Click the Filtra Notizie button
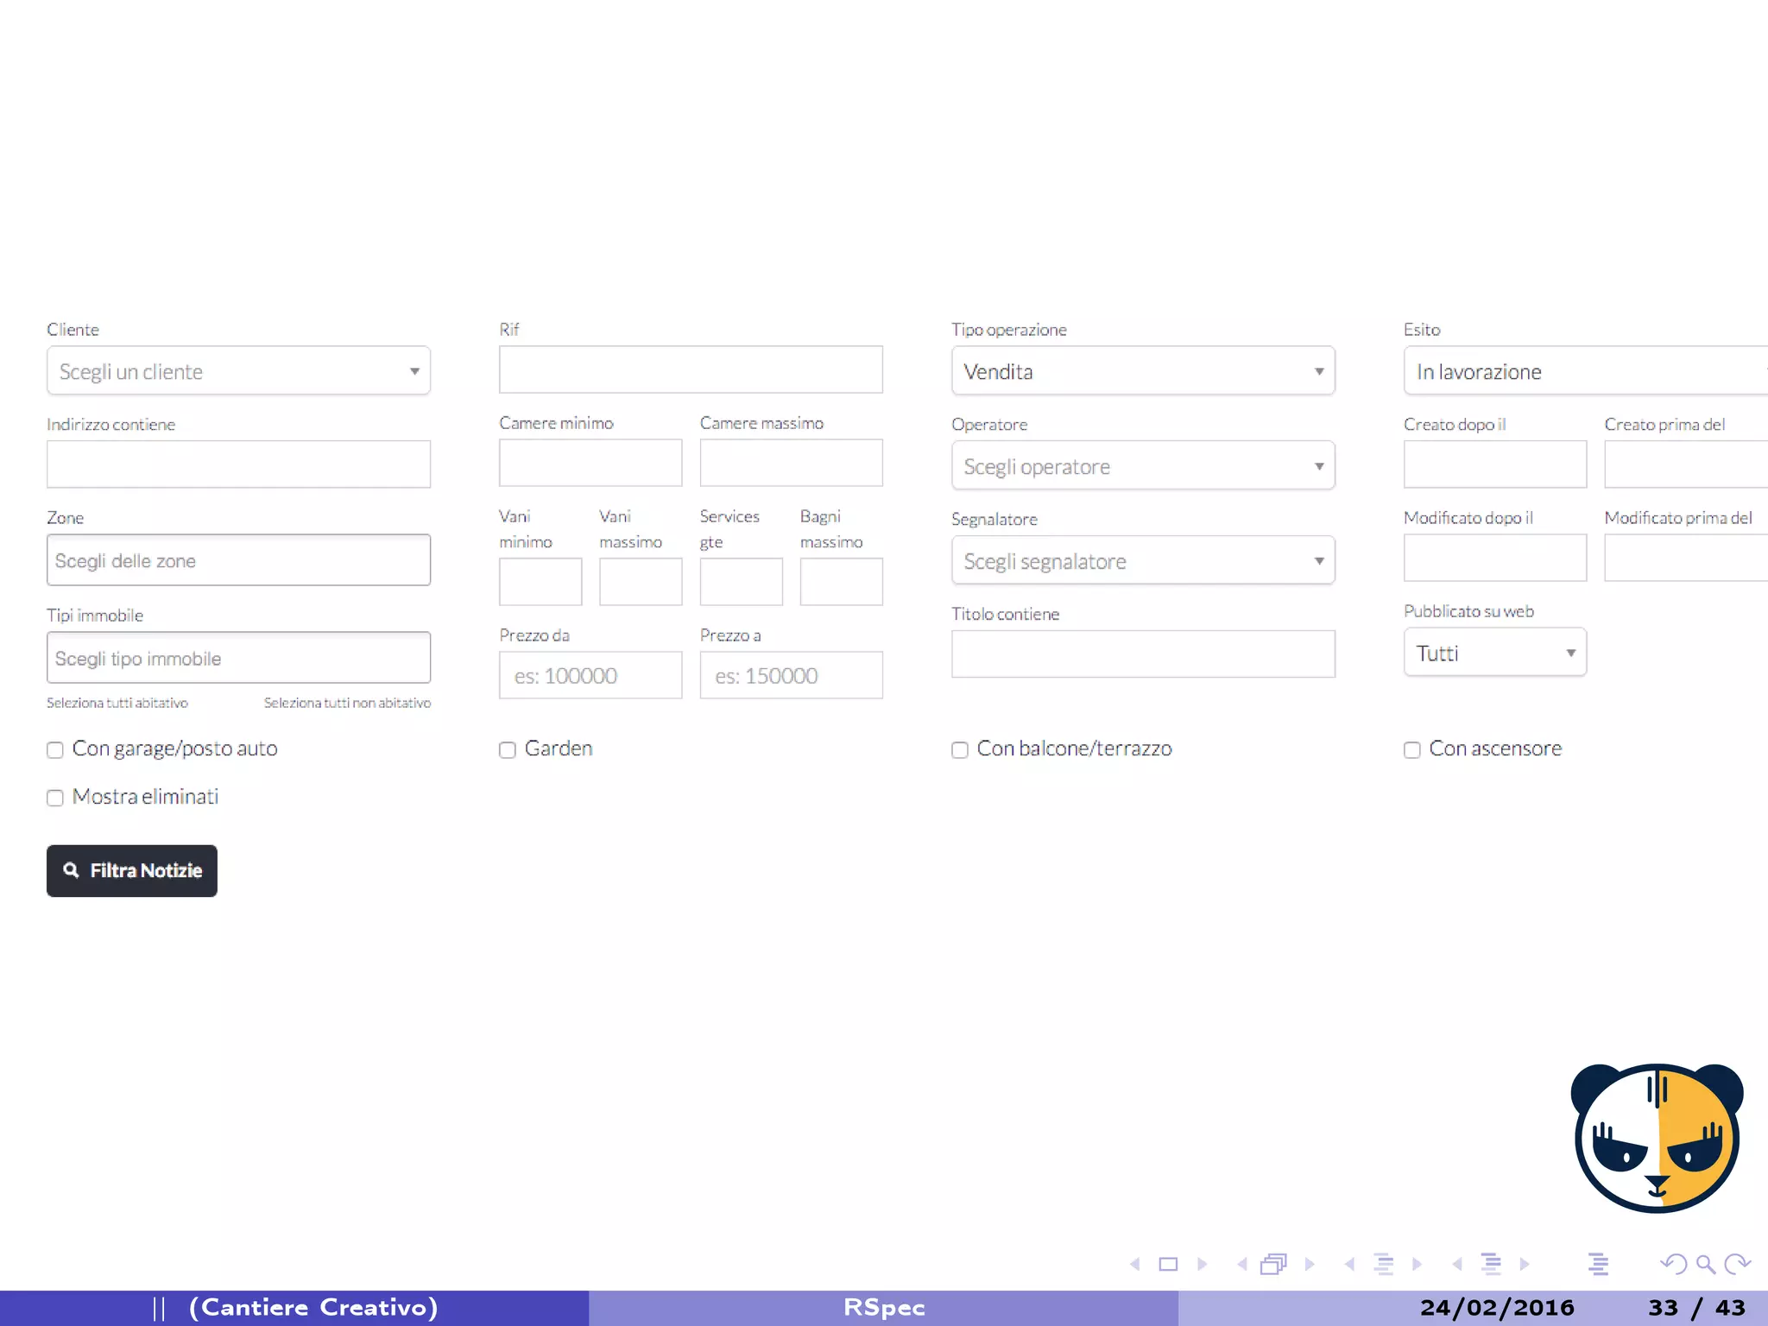1768x1326 pixels. pos(132,870)
